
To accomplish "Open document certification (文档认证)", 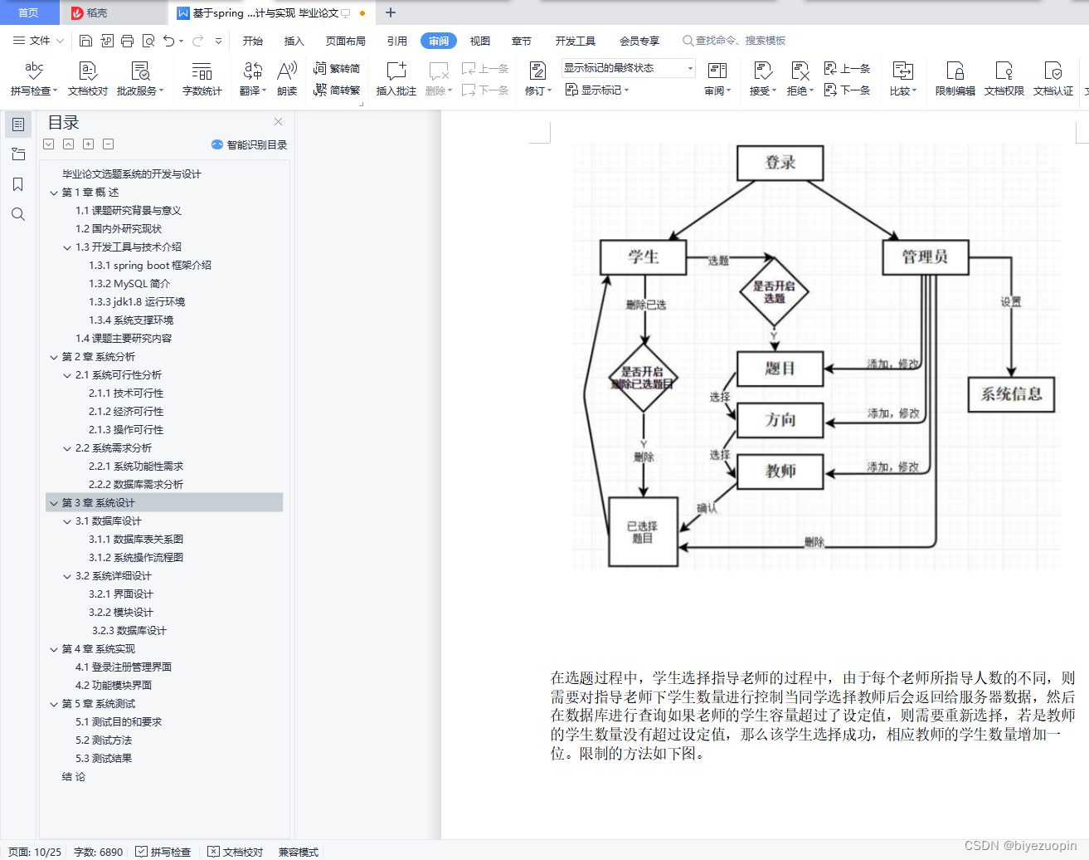I will [1053, 79].
